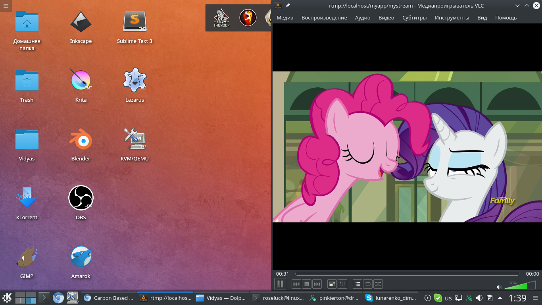Click the VLC video playback area

click(407, 147)
